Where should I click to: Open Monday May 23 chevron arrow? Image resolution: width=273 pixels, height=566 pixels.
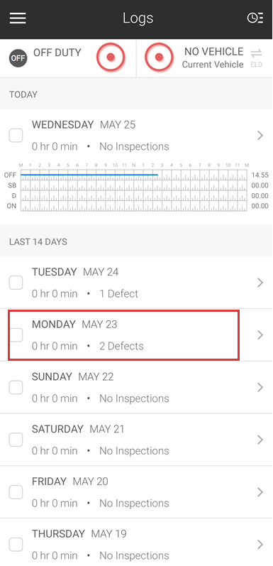(x=260, y=335)
